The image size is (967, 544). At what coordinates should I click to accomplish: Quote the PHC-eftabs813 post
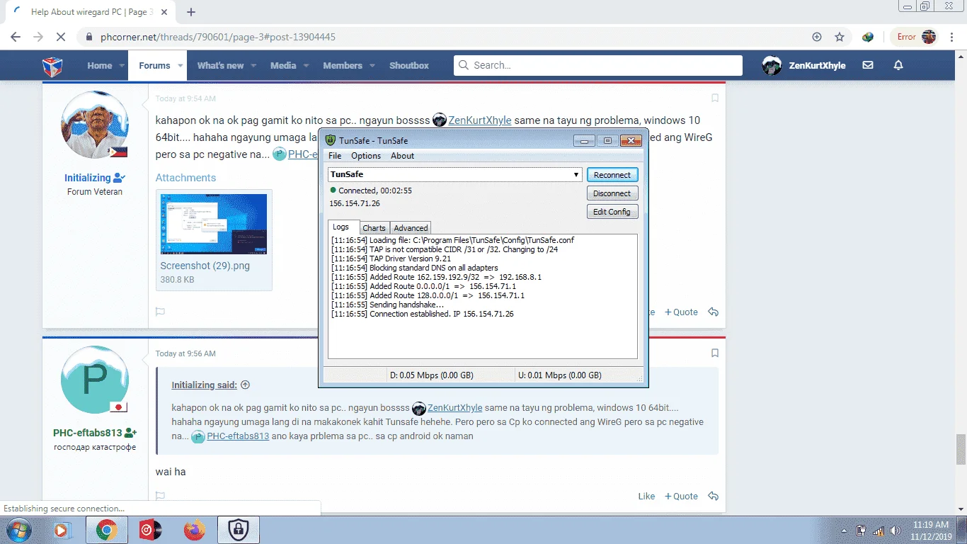[x=681, y=496]
